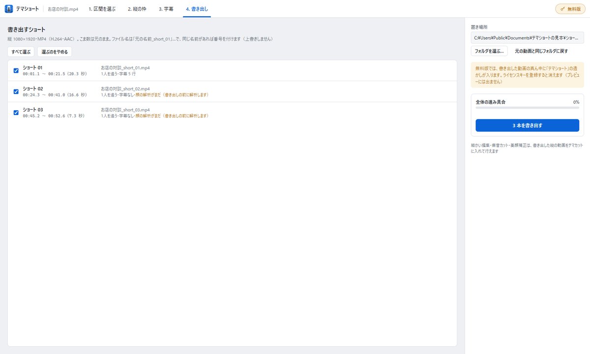
Task: Click the テマショート app logo icon
Action: 8,9
